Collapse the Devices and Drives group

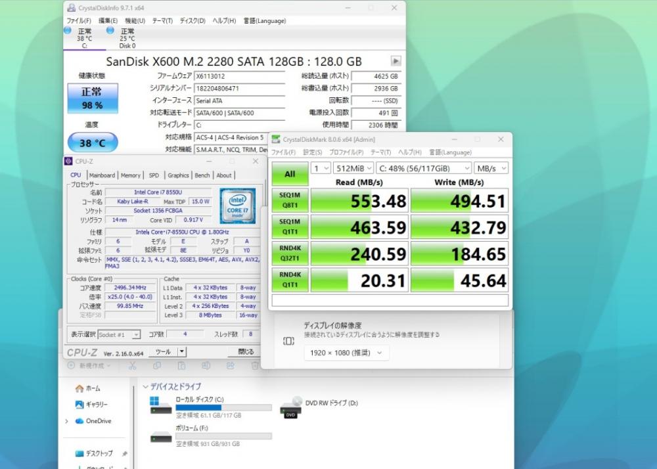coord(145,386)
